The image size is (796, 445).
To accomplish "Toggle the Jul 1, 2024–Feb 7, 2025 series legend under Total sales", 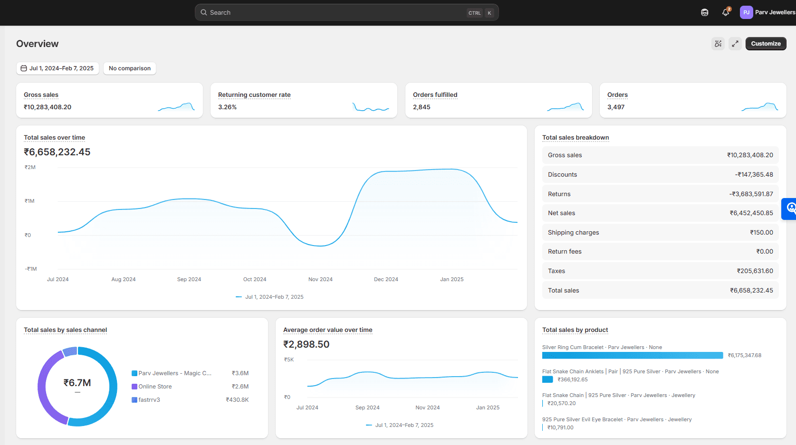I will (269, 297).
